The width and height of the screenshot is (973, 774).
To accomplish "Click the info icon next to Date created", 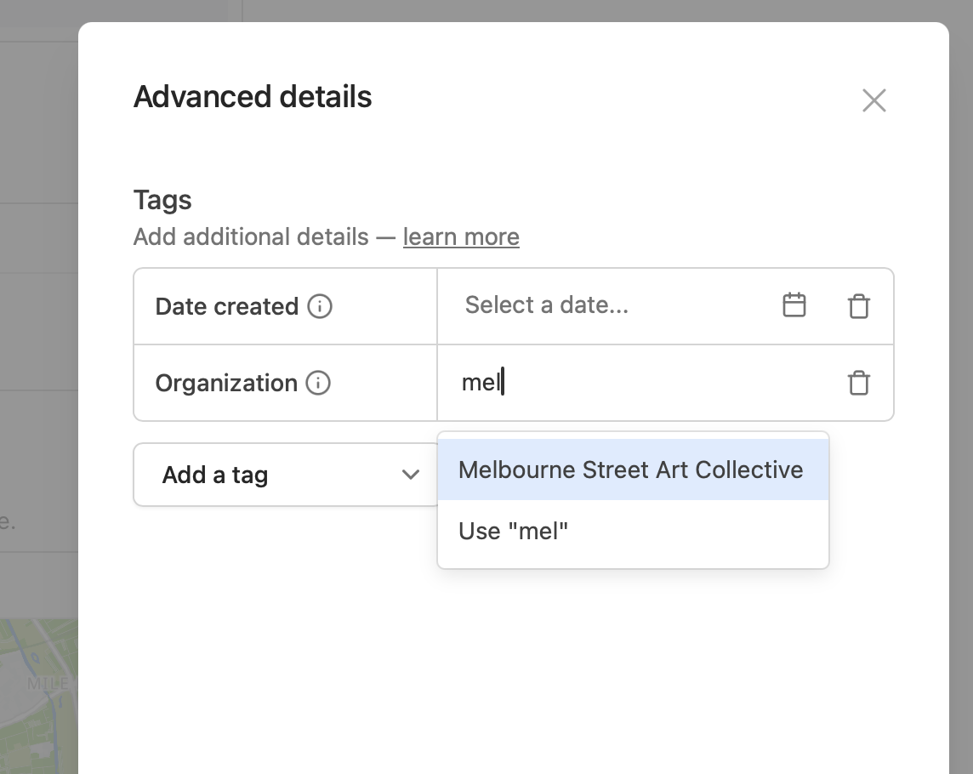I will [x=320, y=306].
